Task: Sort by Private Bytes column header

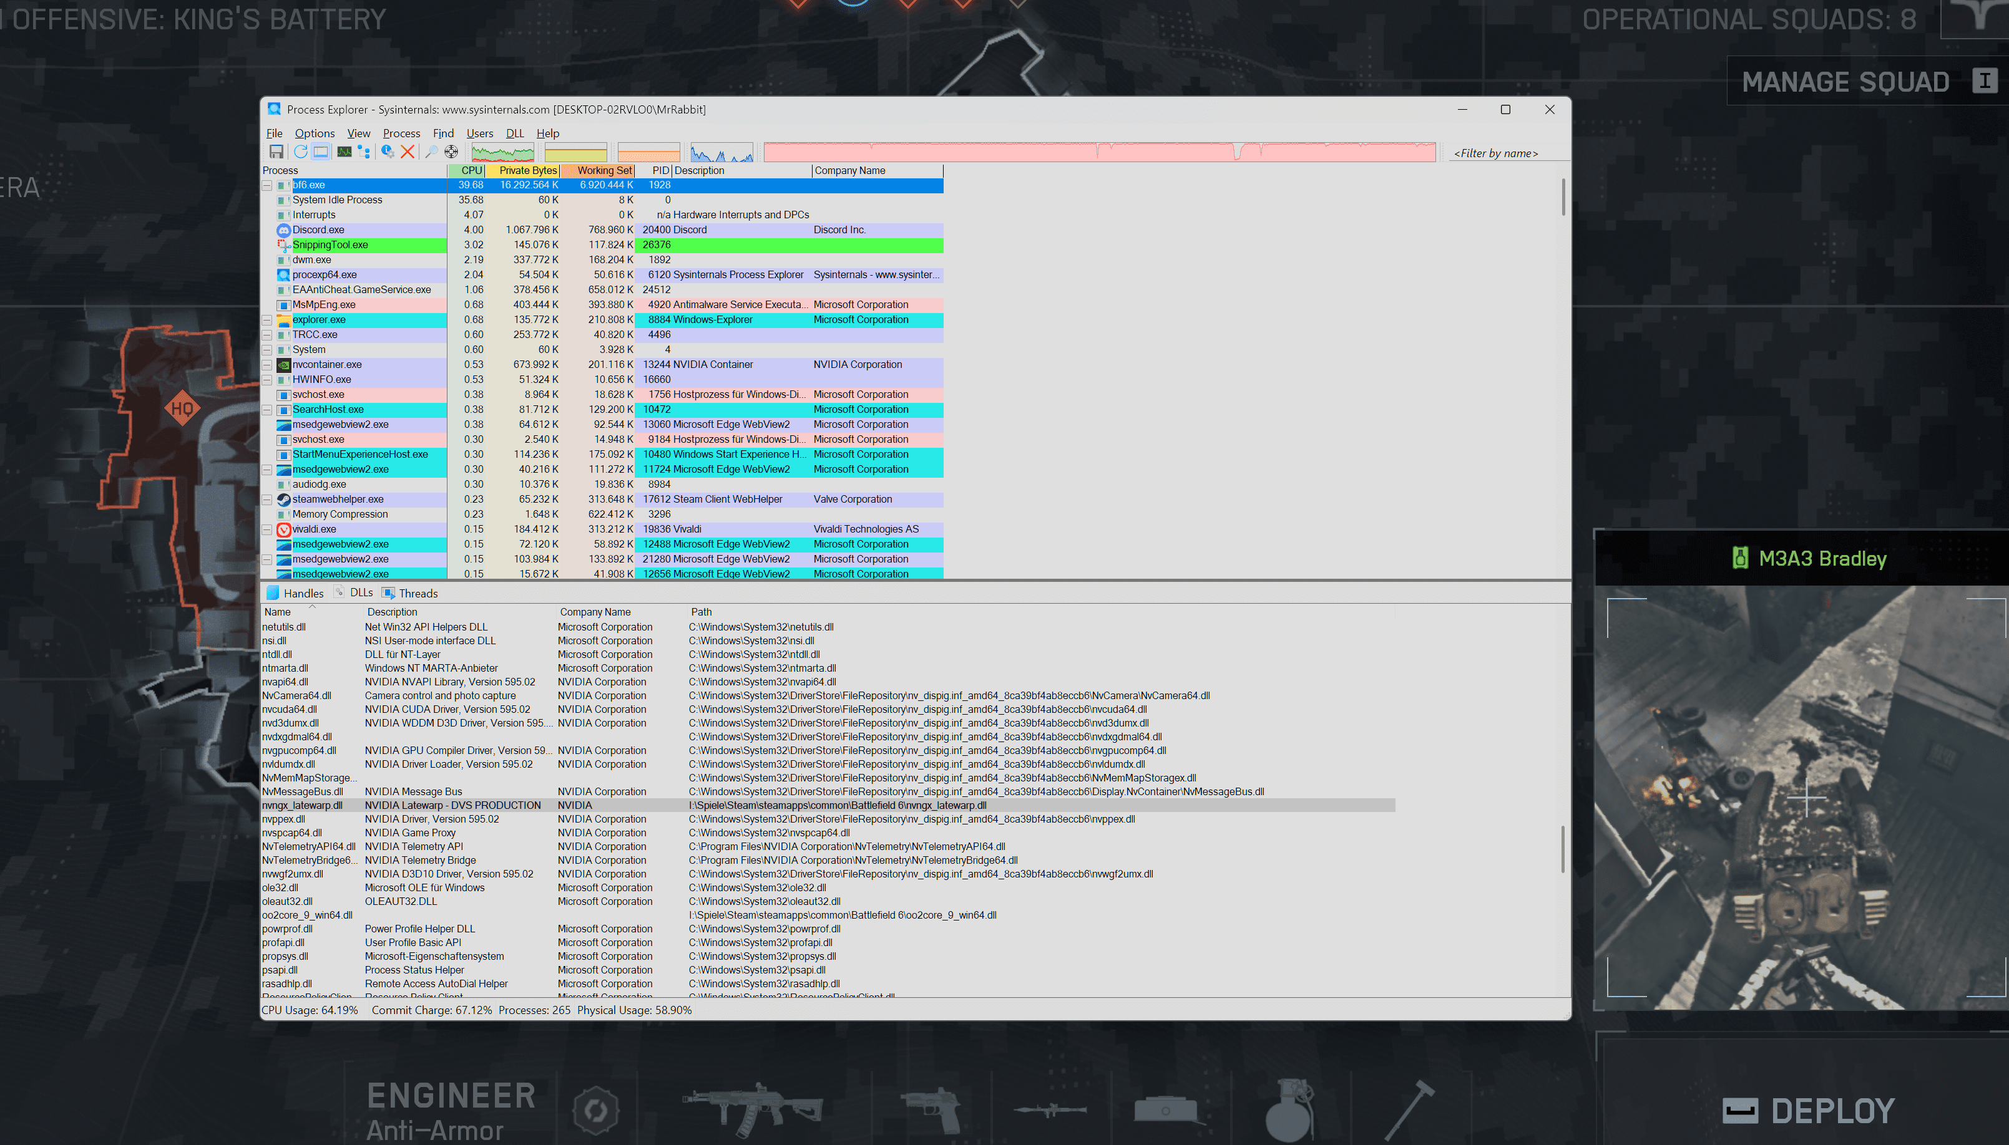Action: click(x=525, y=171)
